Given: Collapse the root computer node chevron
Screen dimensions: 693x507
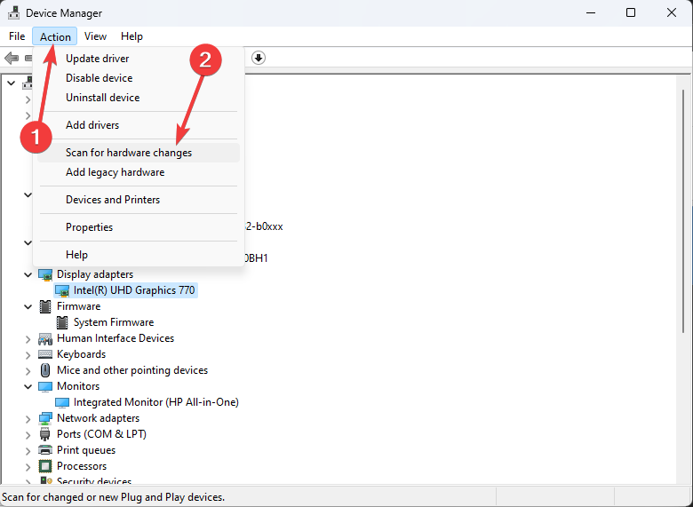Looking at the screenshot, I should tap(12, 83).
